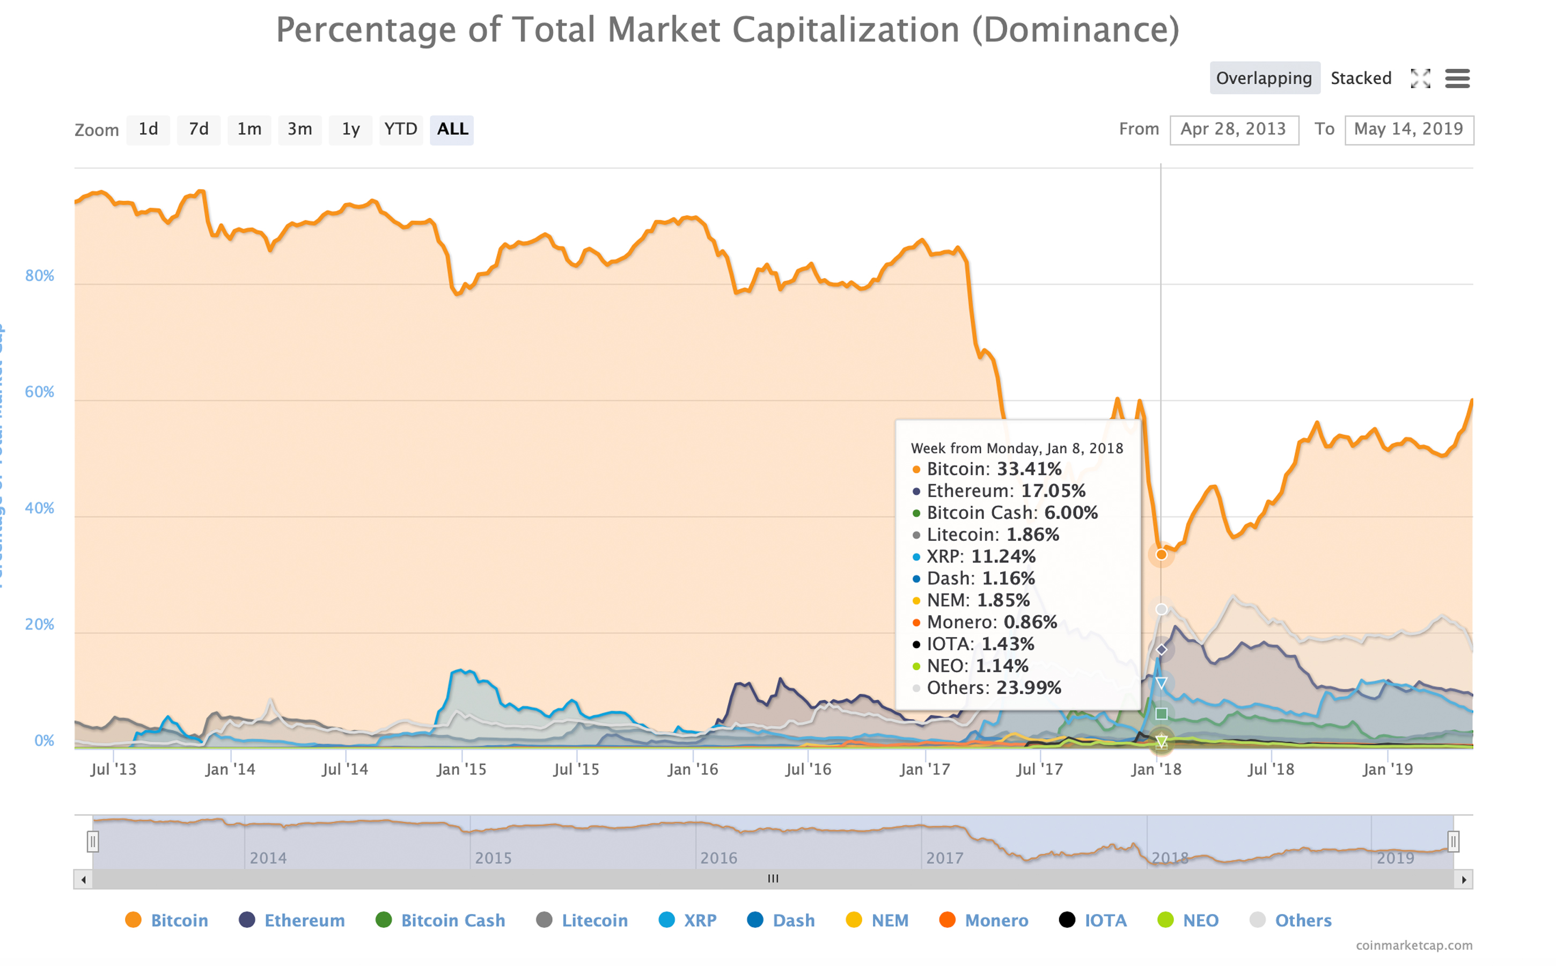Click the "Jan '15" x-axis label

coord(461,769)
